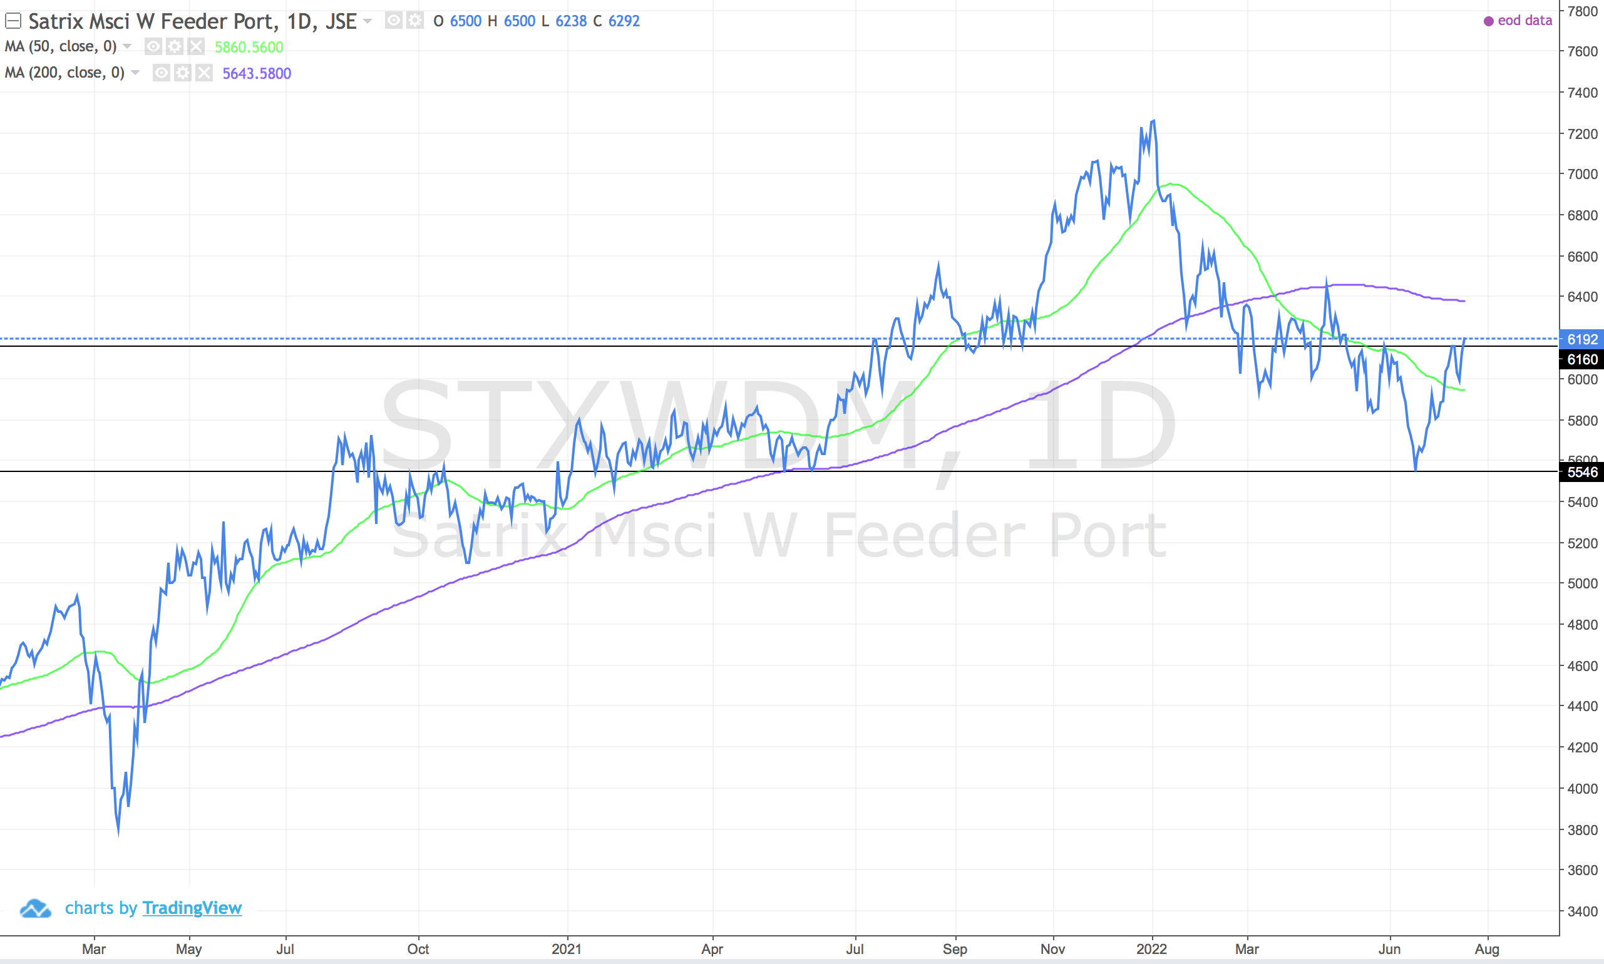Click the open value 6500
The image size is (1604, 964).
[x=466, y=21]
